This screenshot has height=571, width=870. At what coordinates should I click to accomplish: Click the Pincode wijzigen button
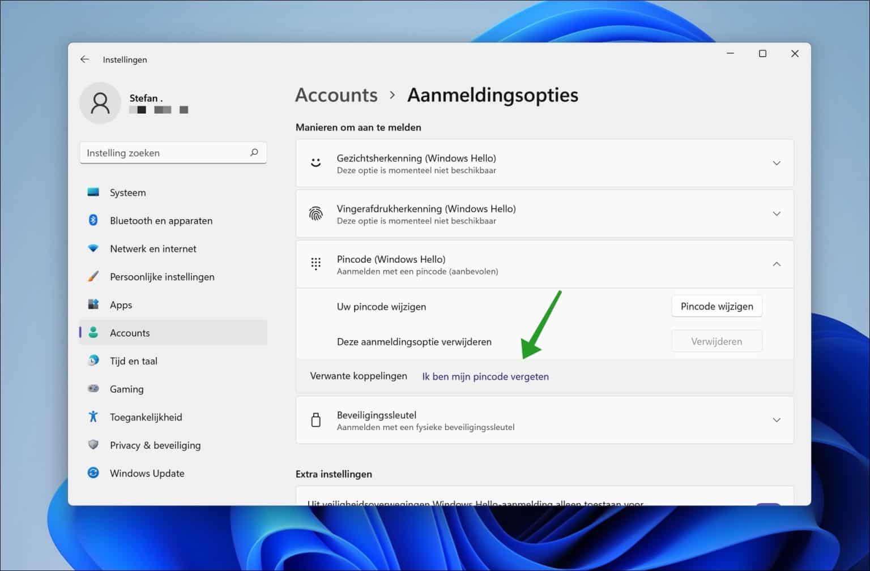(x=717, y=306)
